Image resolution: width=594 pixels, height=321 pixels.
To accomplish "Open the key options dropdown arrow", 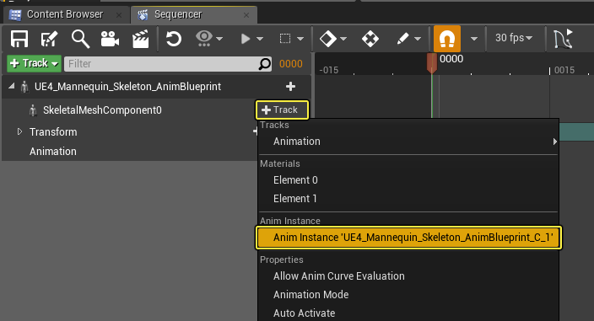I will [x=343, y=39].
